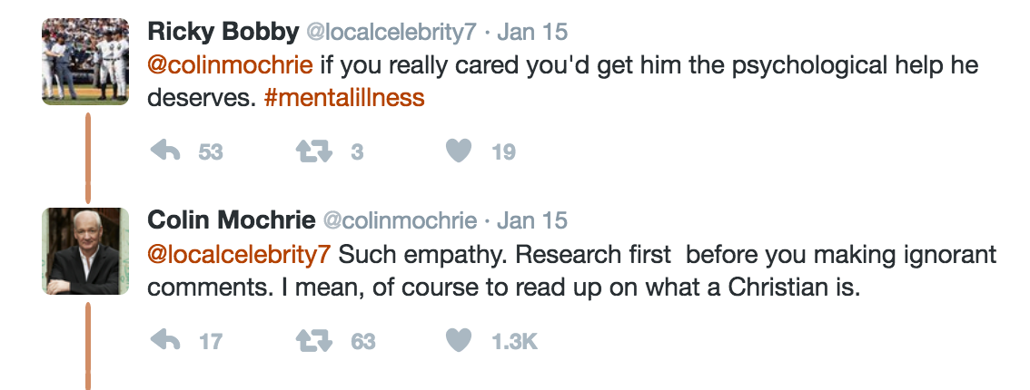This screenshot has width=1030, height=390.
Task: Open Ricky Bobby's profile picture
Action: [86, 62]
